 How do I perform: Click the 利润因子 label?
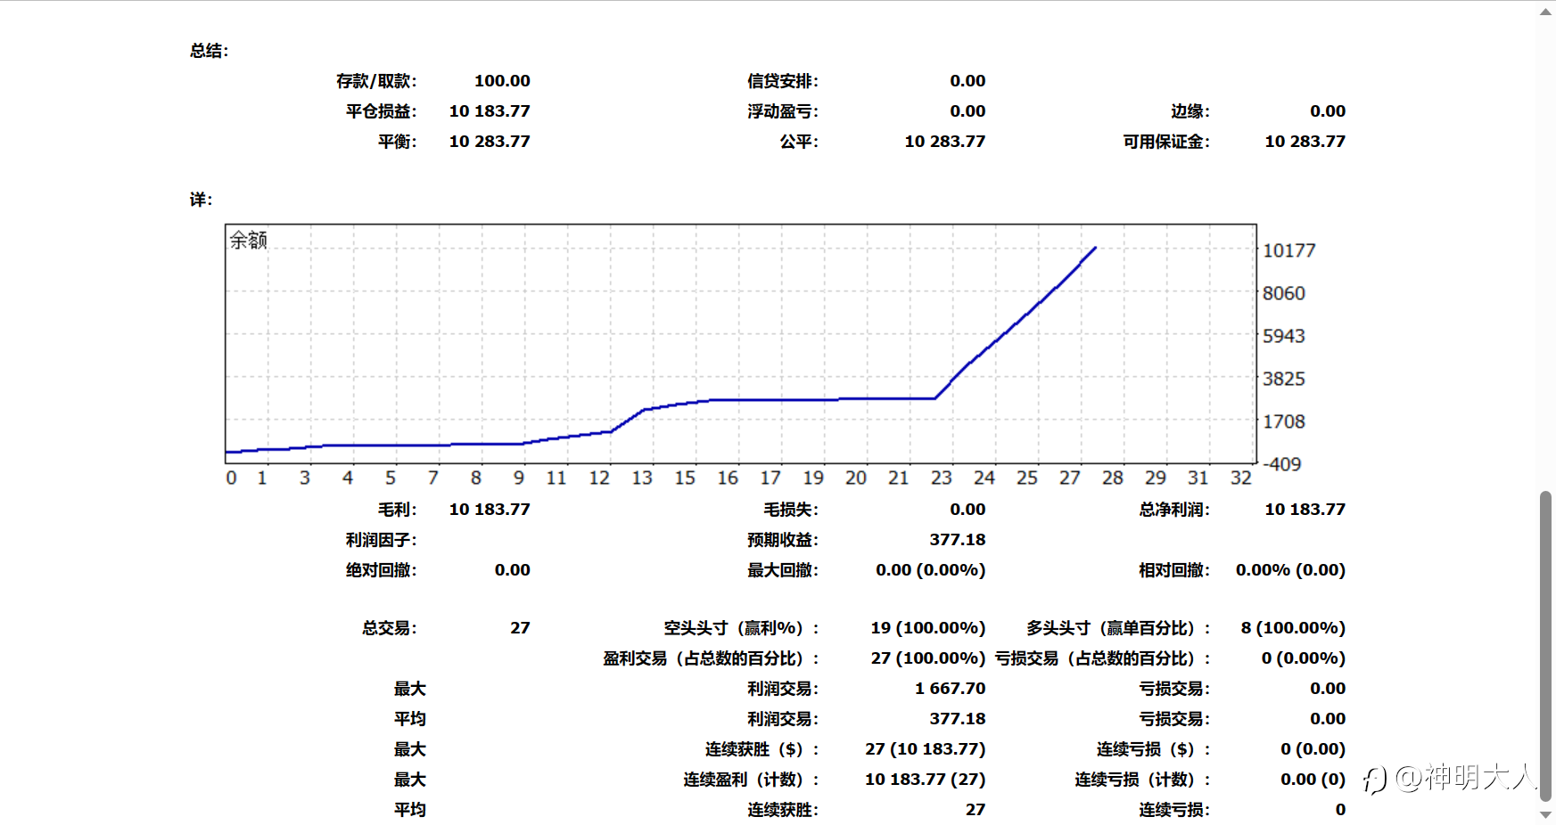(x=382, y=540)
